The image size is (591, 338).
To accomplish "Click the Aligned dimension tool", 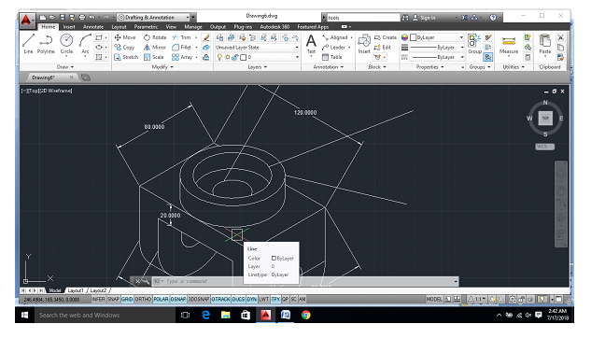I will tap(335, 37).
